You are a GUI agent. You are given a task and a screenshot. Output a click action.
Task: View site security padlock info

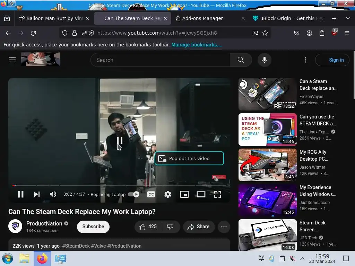(75, 33)
